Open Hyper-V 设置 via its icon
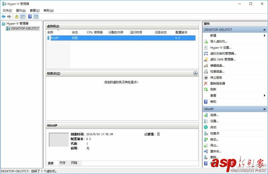The image size is (268, 174). (206, 48)
